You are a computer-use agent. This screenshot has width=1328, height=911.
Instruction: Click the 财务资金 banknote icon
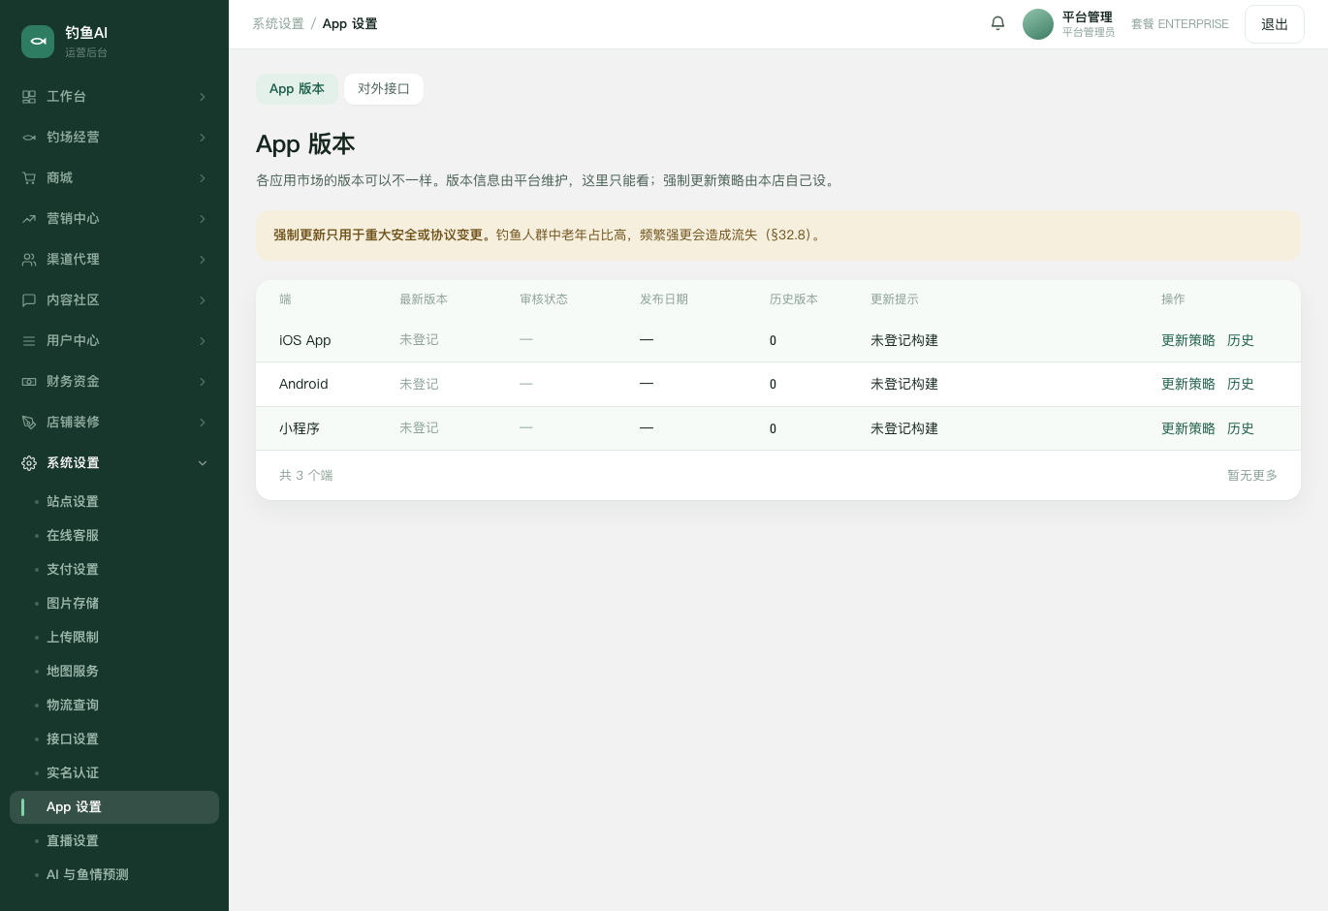coord(29,382)
